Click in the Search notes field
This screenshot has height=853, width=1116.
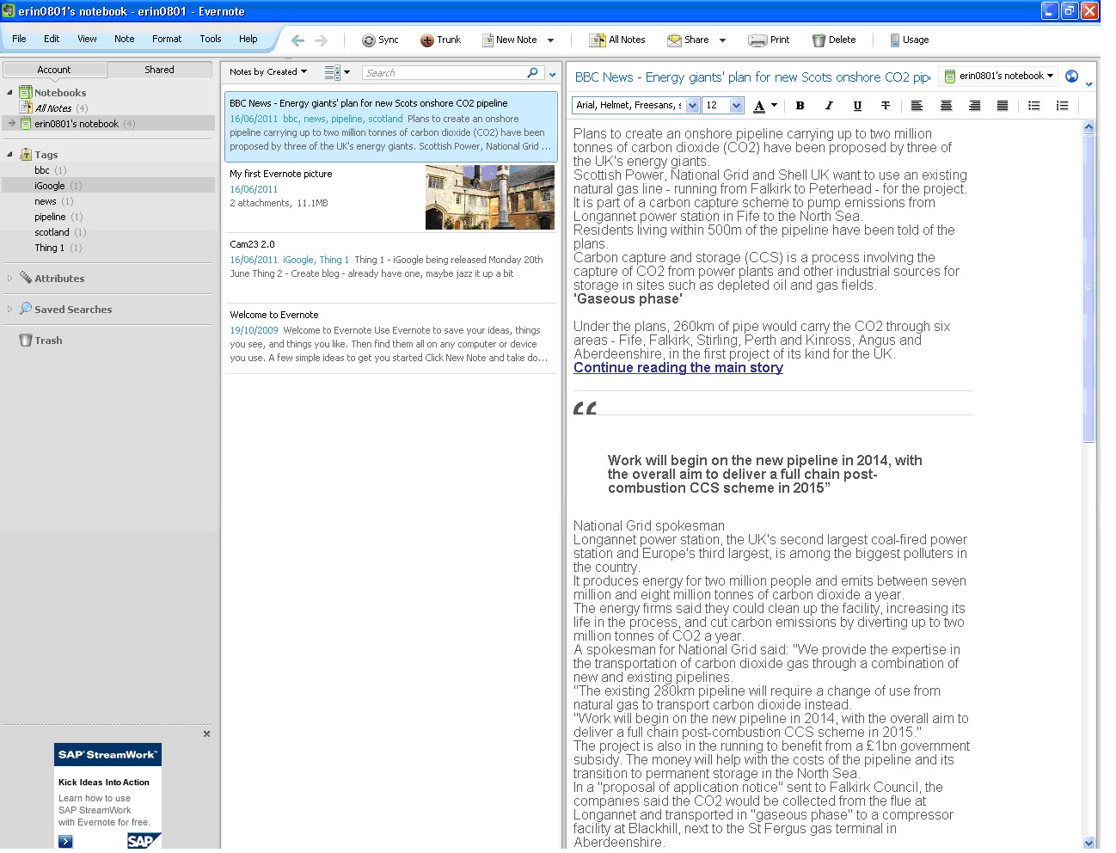445,73
